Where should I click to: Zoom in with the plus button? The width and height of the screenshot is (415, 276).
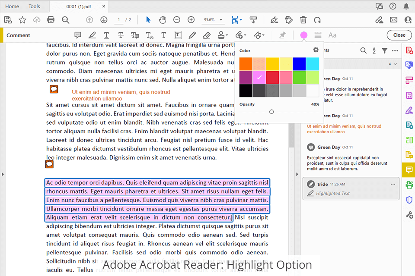[191, 20]
